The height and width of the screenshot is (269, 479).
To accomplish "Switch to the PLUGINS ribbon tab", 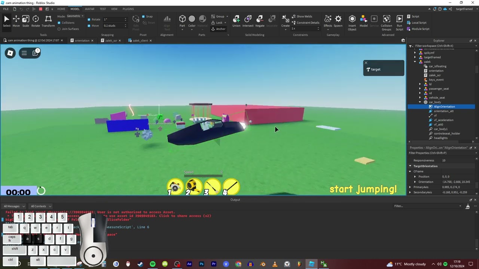I will coord(128,9).
